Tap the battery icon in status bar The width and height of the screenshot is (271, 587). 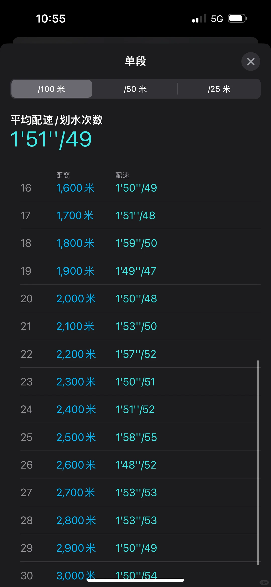coord(237,18)
